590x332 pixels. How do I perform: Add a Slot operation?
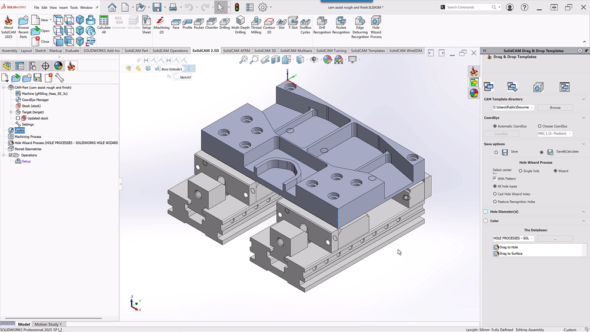coord(281,24)
